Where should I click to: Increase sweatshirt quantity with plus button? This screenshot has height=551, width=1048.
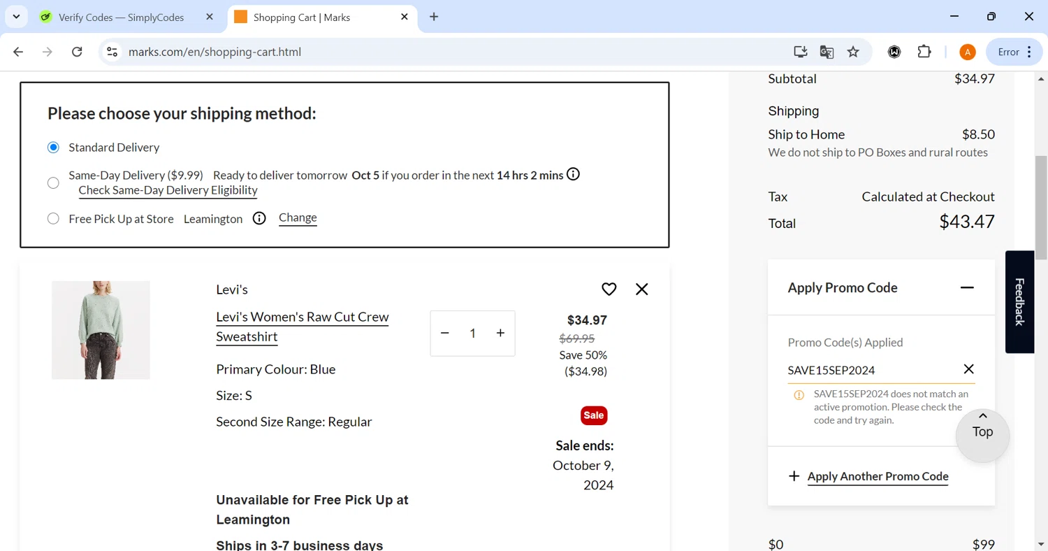click(500, 333)
